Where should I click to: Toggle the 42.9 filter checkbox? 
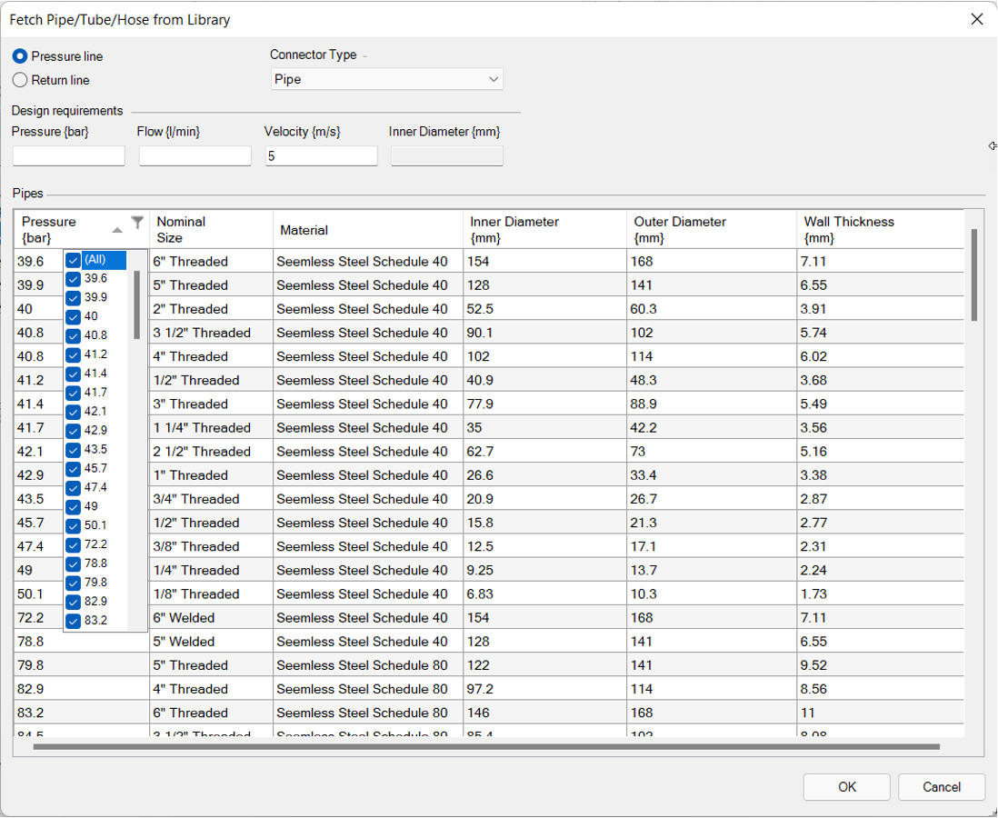point(74,431)
